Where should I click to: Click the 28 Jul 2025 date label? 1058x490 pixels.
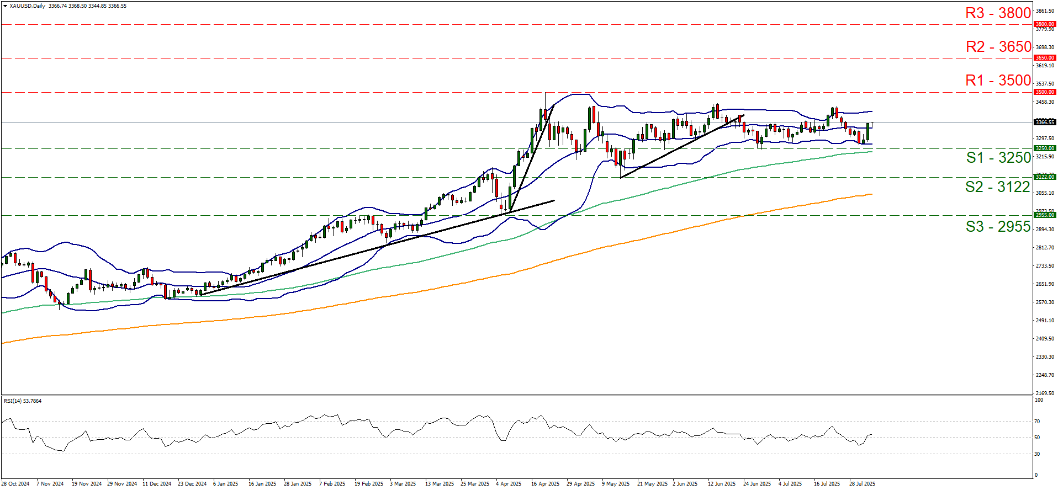point(862,484)
